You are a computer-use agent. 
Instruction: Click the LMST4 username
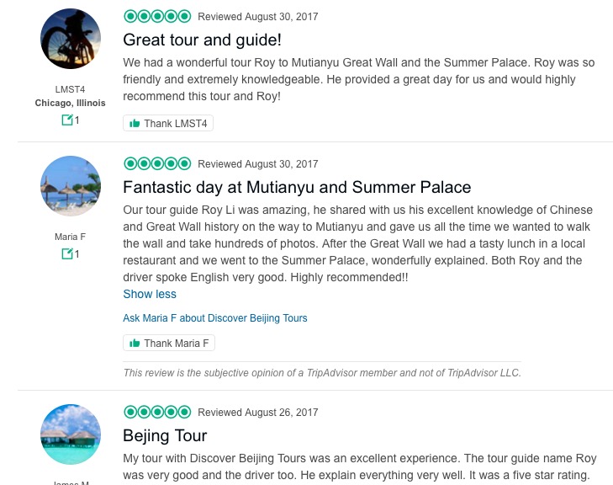click(x=71, y=89)
